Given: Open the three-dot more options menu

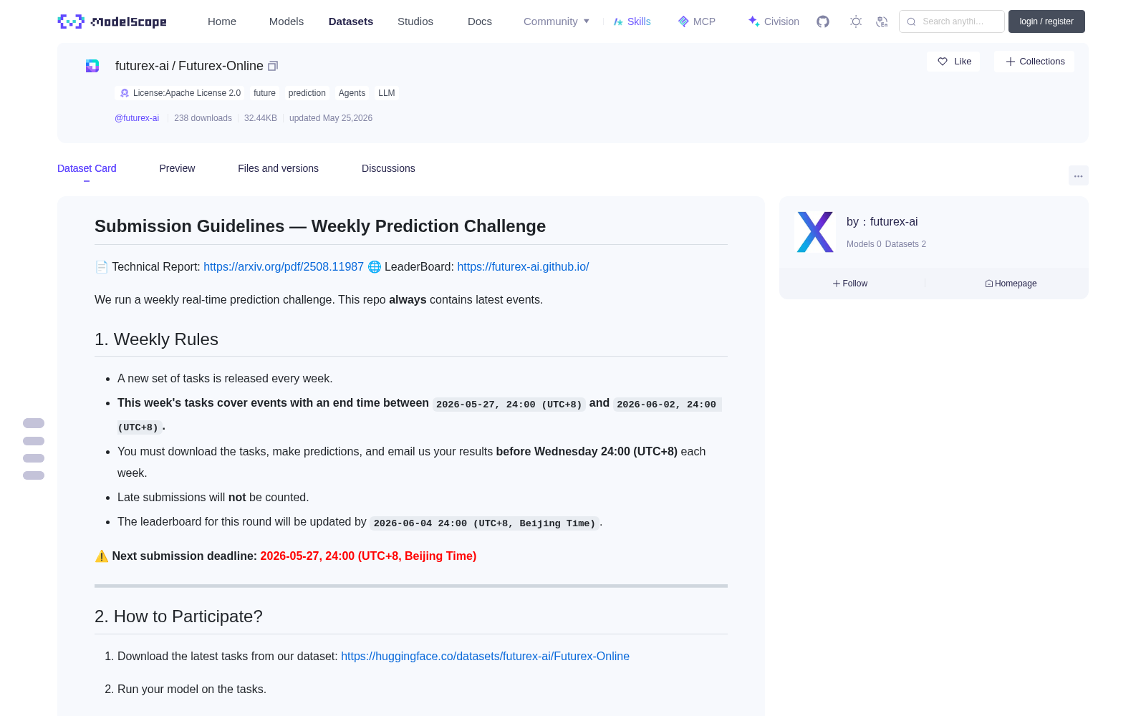Looking at the screenshot, I should point(1078,175).
